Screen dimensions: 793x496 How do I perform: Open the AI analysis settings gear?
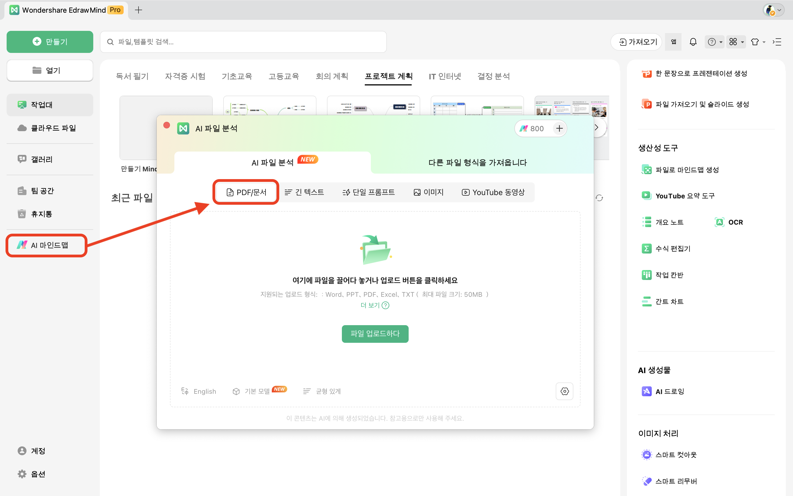pyautogui.click(x=564, y=391)
